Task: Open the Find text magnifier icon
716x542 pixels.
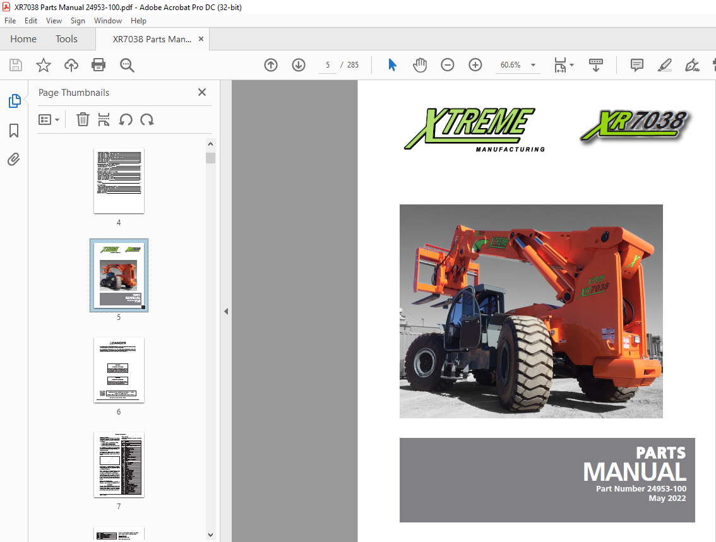Action: coord(127,65)
